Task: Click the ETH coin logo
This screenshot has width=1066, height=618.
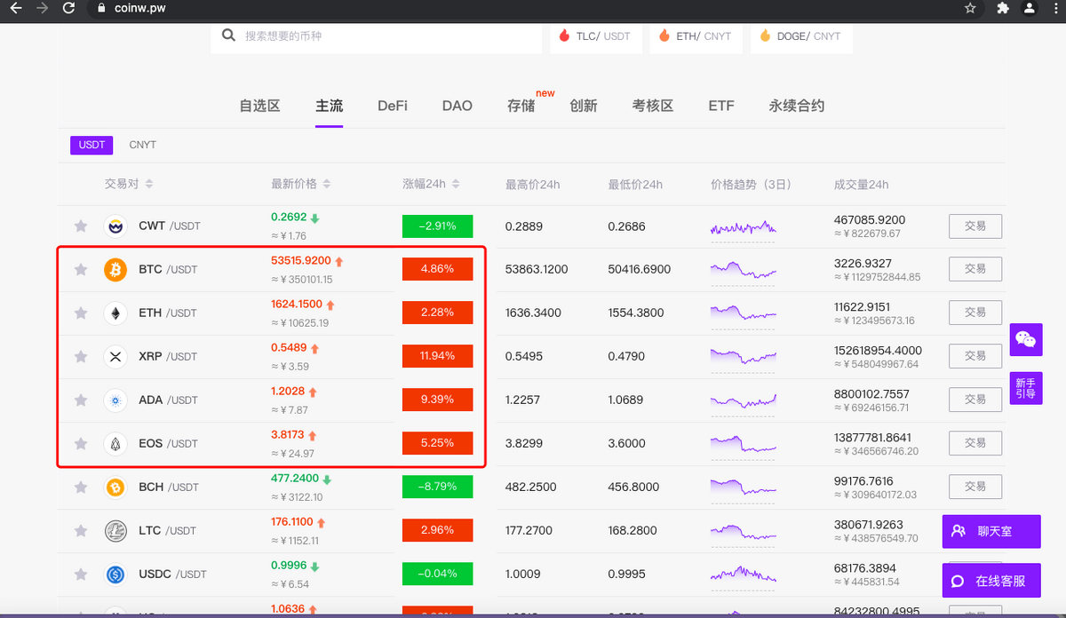Action: pyautogui.click(x=115, y=313)
